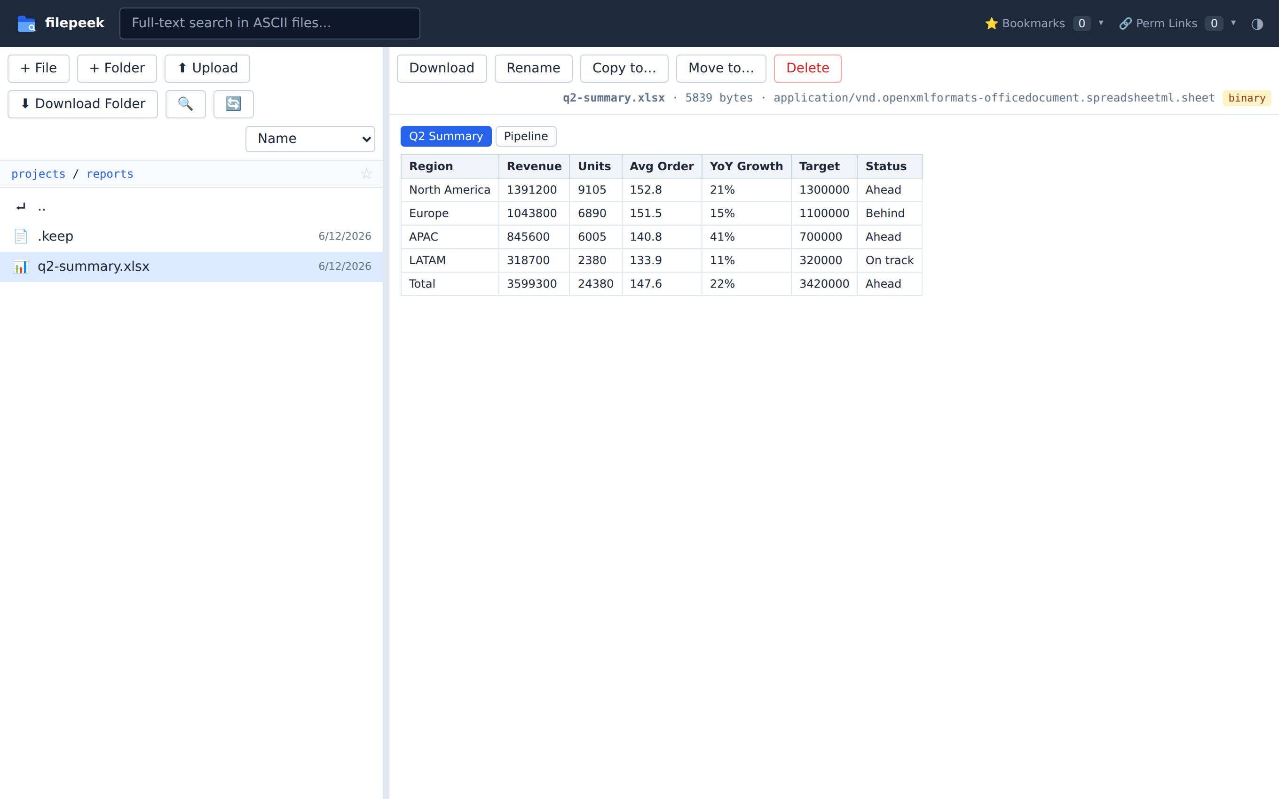The width and height of the screenshot is (1279, 799).
Task: Open the parent directory '..' entry
Action: [x=191, y=207]
